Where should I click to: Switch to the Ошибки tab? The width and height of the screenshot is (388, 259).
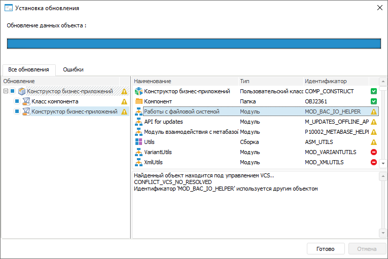click(73, 69)
